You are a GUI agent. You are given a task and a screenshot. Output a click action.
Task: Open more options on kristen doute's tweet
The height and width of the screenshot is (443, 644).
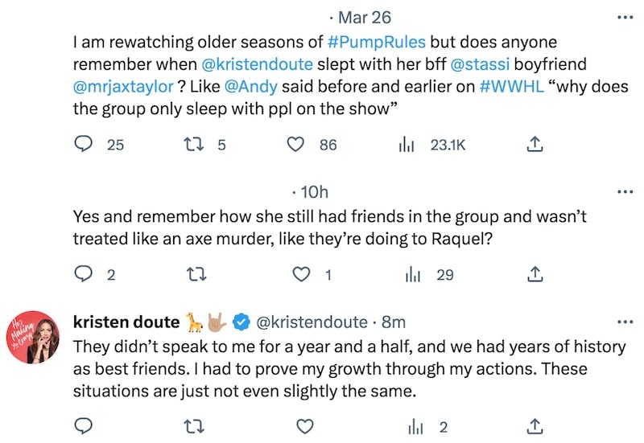click(624, 322)
